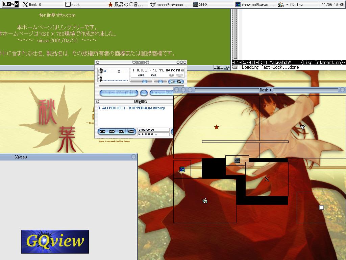Click the browser online/offline plug icon
Screen dimensions: 346x260
click(218, 68)
